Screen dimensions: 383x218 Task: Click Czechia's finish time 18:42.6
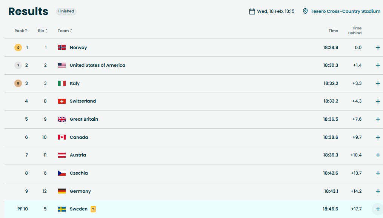pyautogui.click(x=331, y=173)
